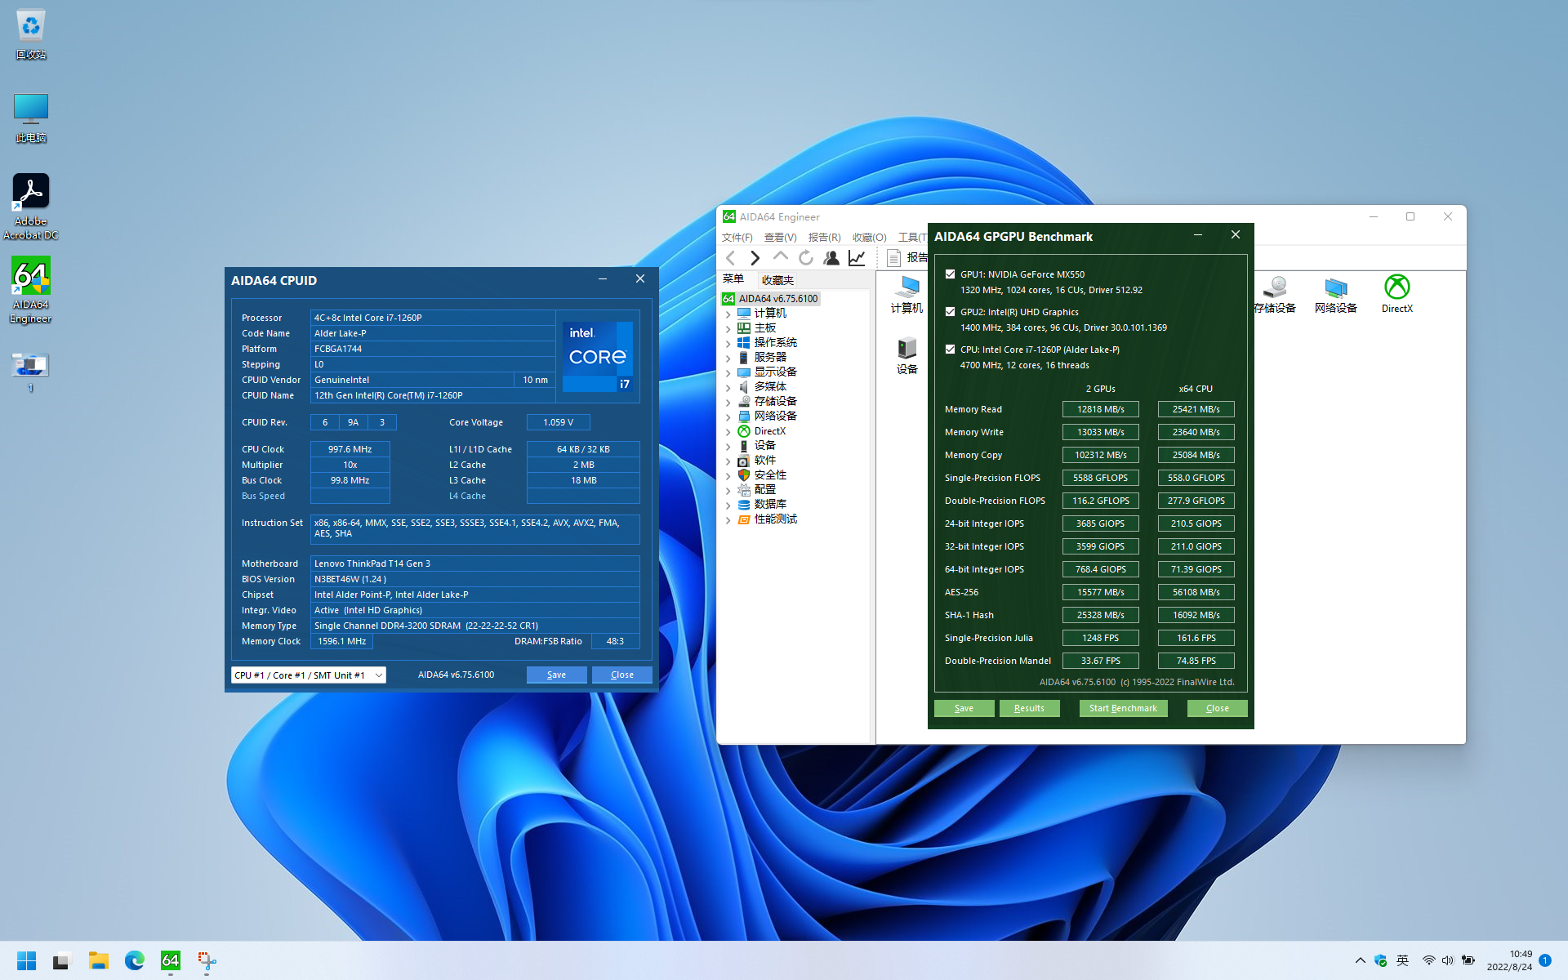Open the 文件(F) menu
This screenshot has height=980, width=1568.
(737, 238)
